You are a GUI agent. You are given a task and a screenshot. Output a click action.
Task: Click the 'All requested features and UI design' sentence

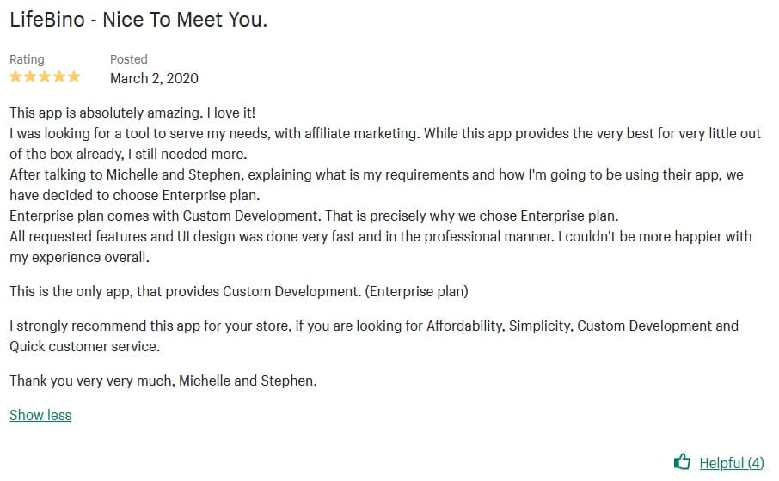[381, 247]
